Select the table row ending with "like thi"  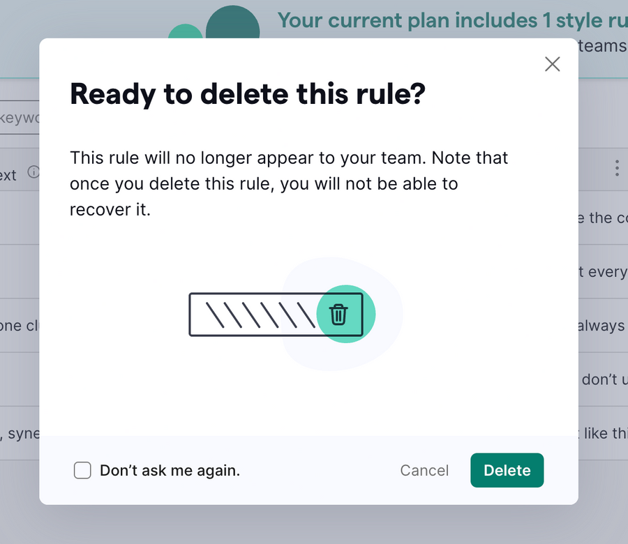point(604,433)
